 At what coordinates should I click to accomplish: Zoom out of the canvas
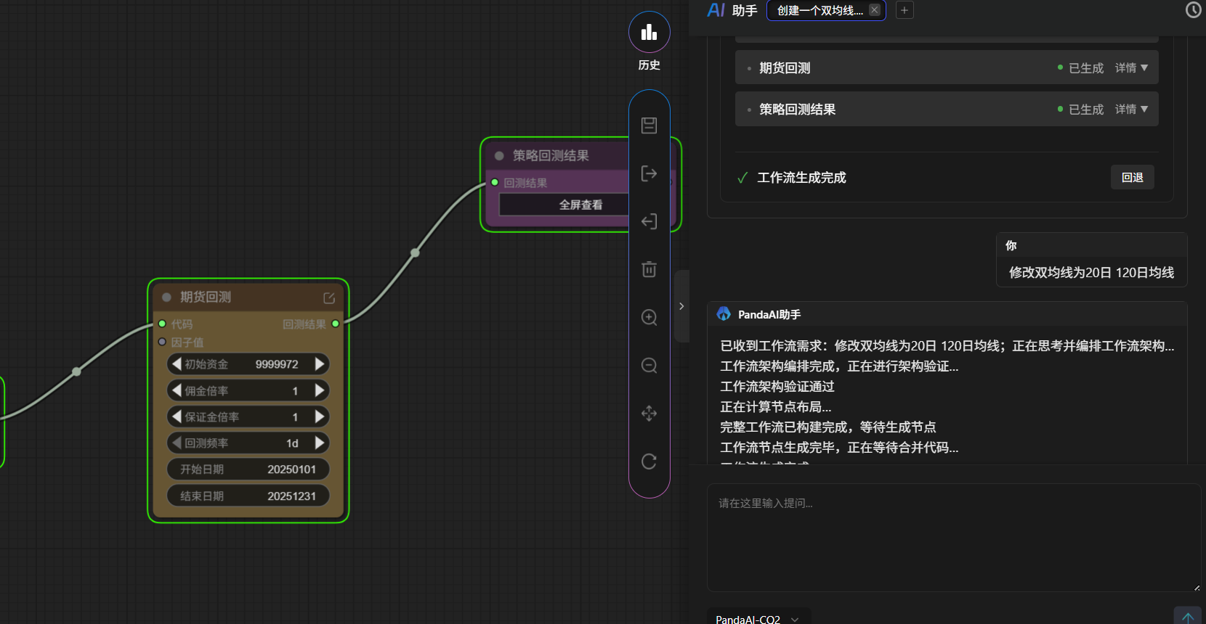(x=649, y=365)
